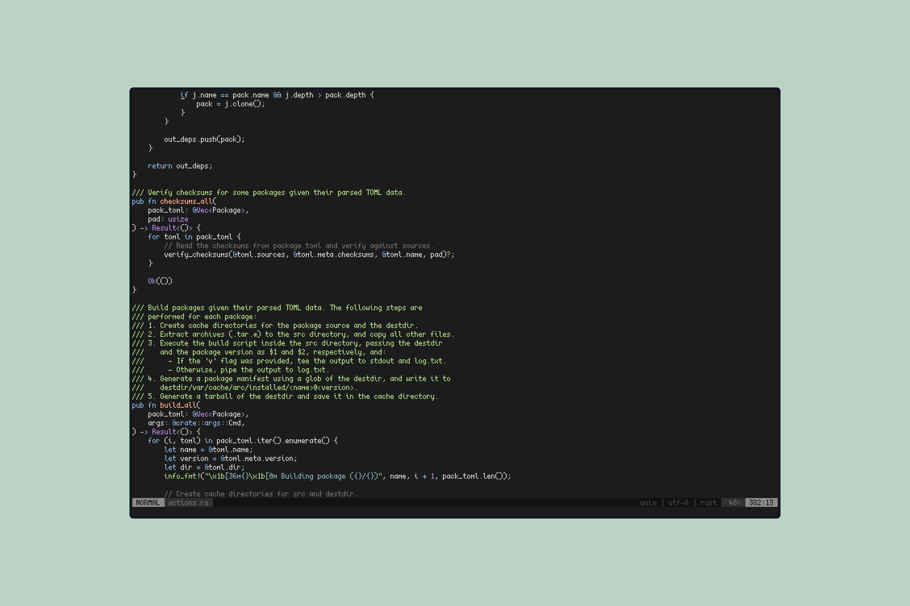910x606 pixels.
Task: Click the pack_toml.iter().enumerate() loop line
Action: 242,440
